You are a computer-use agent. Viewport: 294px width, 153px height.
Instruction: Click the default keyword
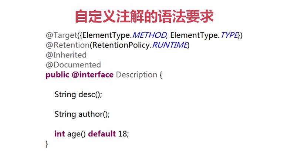(x=102, y=134)
